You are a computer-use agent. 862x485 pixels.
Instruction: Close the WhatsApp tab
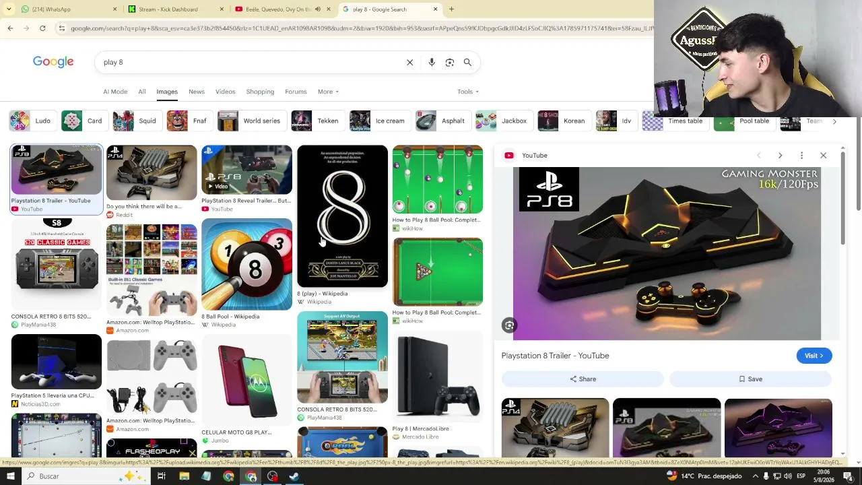114,9
